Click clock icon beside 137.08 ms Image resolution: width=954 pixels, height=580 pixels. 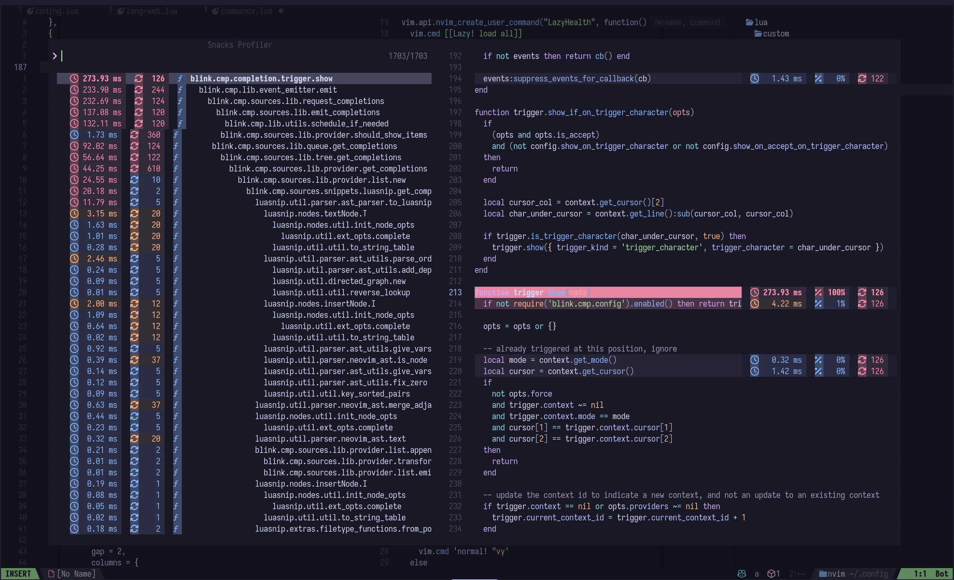74,112
